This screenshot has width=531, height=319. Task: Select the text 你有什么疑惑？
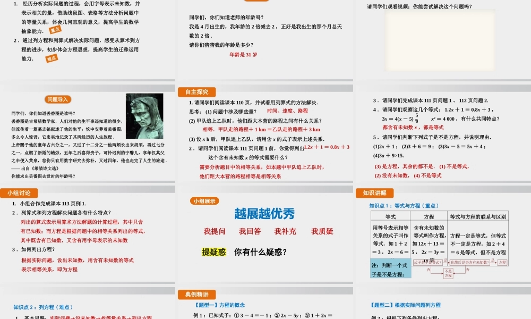[260, 252]
